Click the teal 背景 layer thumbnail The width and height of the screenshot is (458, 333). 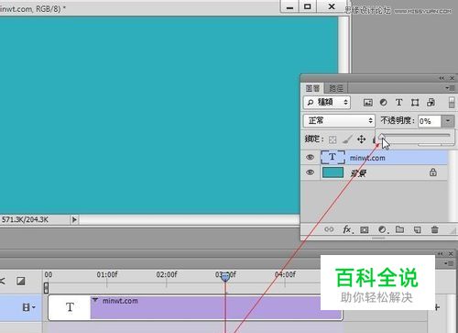[x=333, y=172]
